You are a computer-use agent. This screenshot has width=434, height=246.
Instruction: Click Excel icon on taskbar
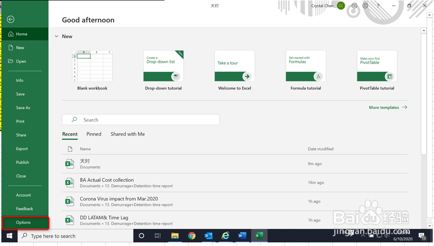click(259, 236)
